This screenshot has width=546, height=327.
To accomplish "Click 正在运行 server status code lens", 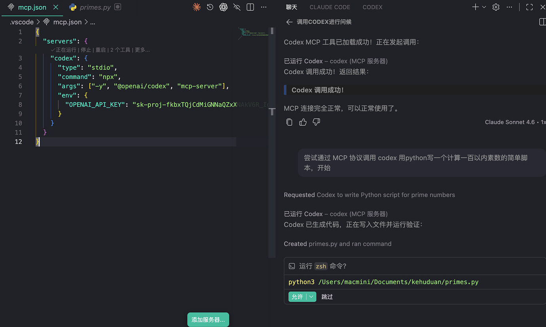I will pyautogui.click(x=64, y=50).
